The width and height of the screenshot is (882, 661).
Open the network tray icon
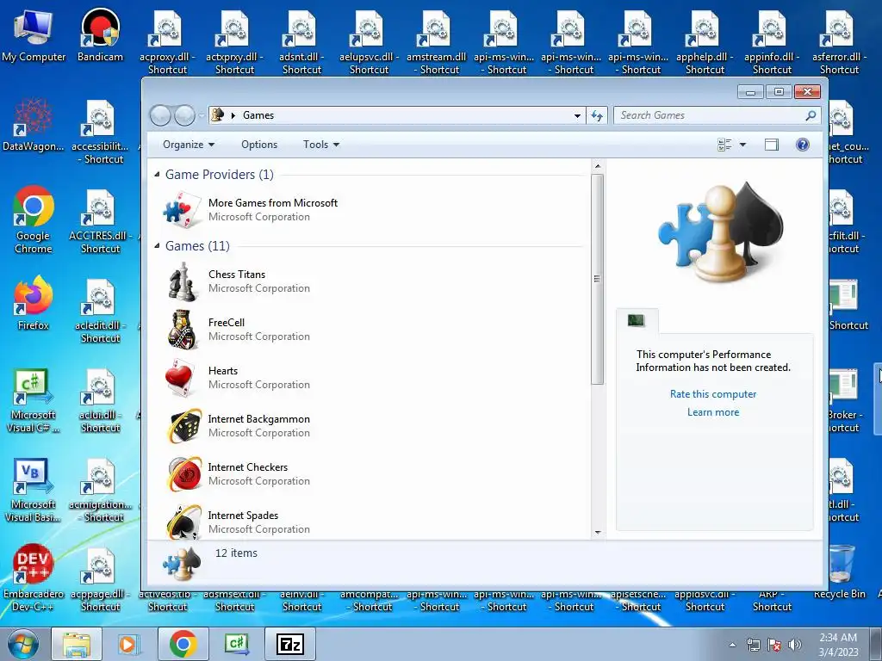[753, 645]
